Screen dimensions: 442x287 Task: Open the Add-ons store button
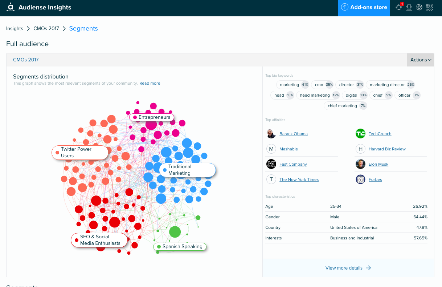click(x=364, y=8)
